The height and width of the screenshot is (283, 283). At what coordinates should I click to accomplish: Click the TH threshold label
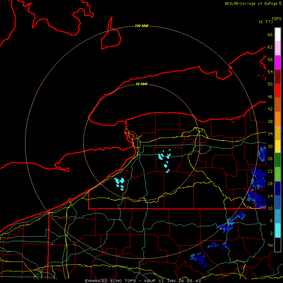270,246
